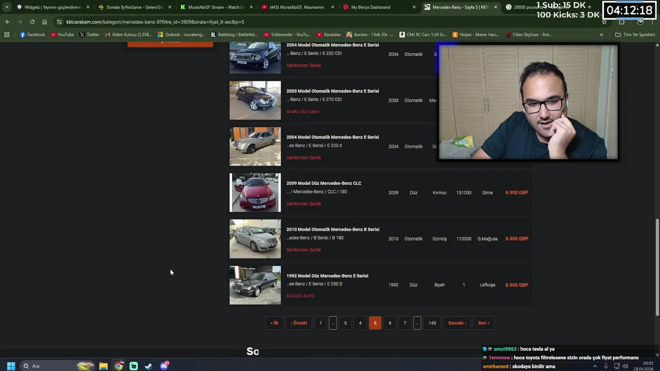Screen dimensions: 660x371
Task: Open the browser home page
Action: tap(44, 22)
